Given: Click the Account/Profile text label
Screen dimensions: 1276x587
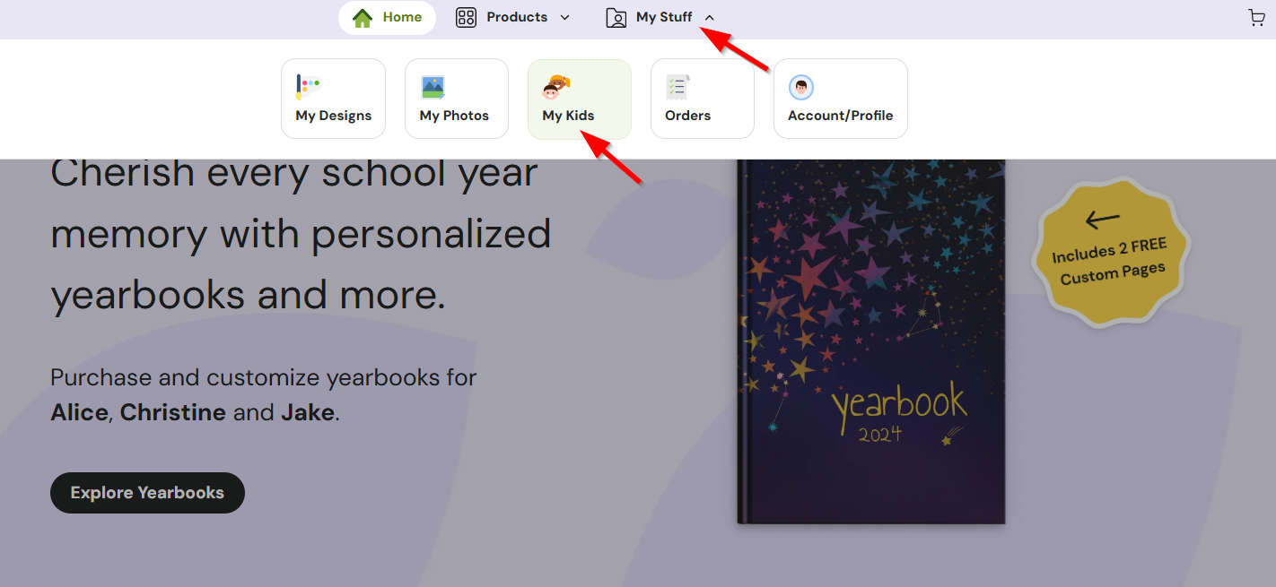Looking at the screenshot, I should [x=840, y=116].
